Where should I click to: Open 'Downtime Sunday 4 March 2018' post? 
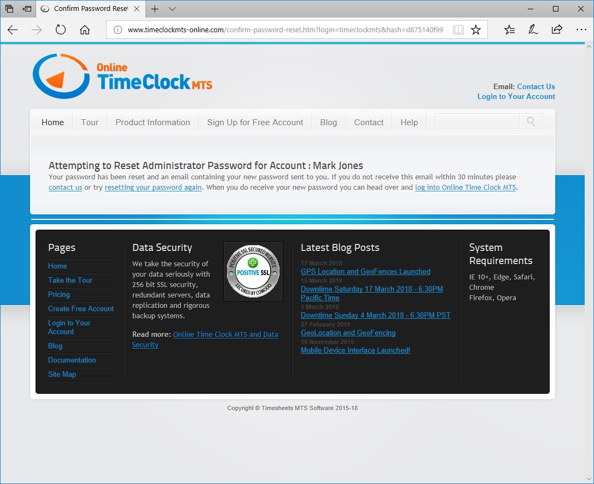(x=375, y=315)
